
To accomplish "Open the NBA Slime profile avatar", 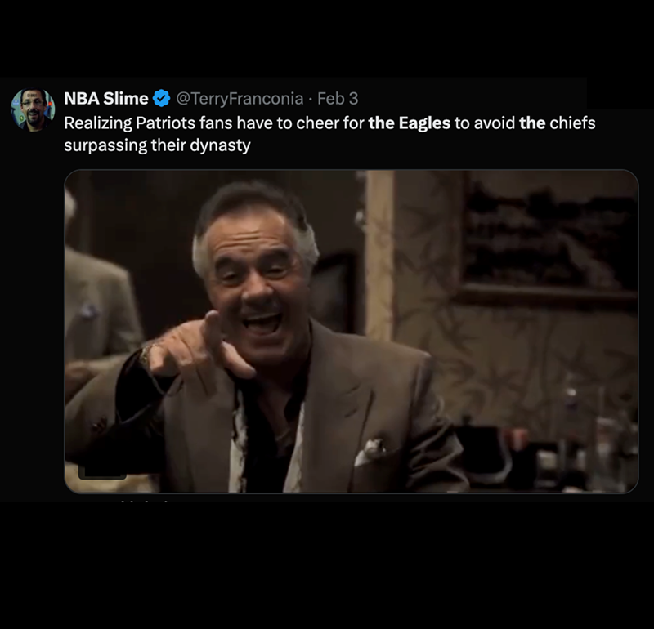I will [33, 109].
